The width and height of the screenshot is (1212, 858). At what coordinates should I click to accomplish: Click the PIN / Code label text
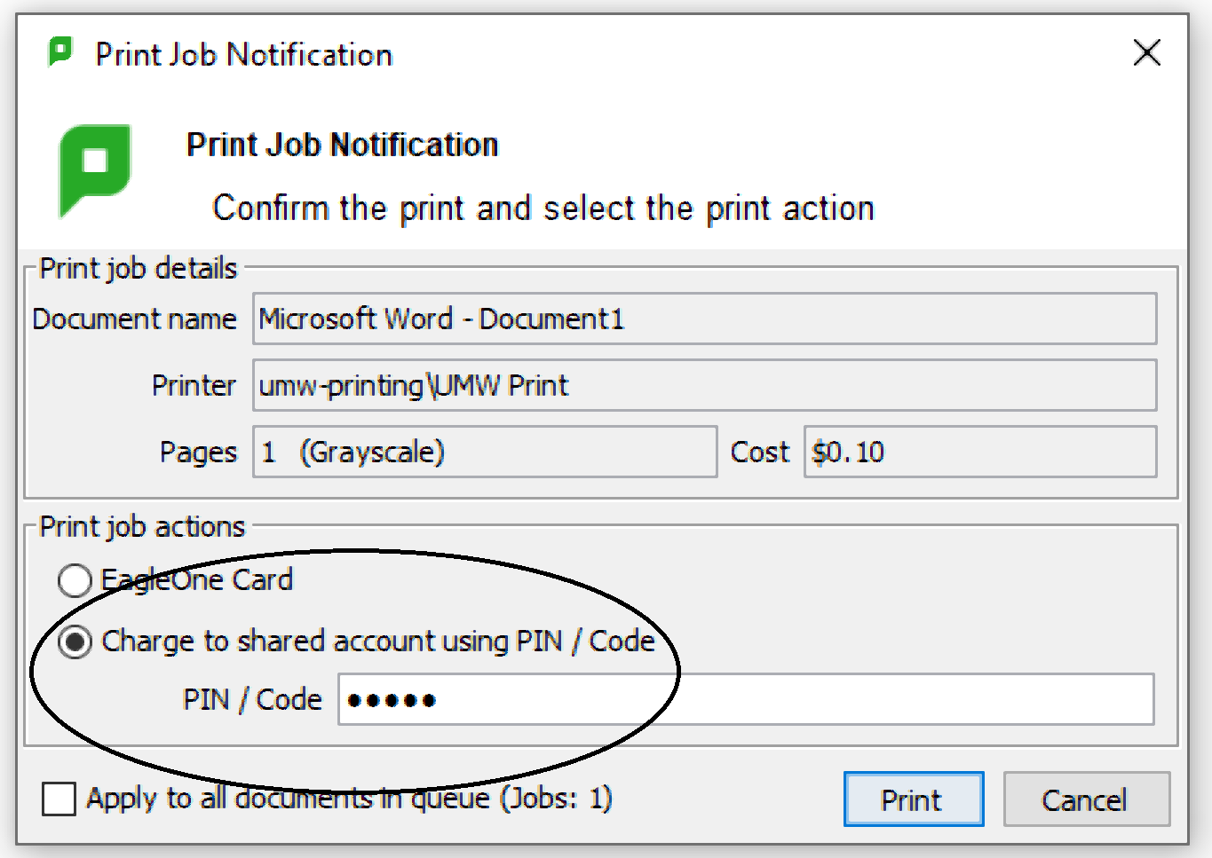[255, 700]
